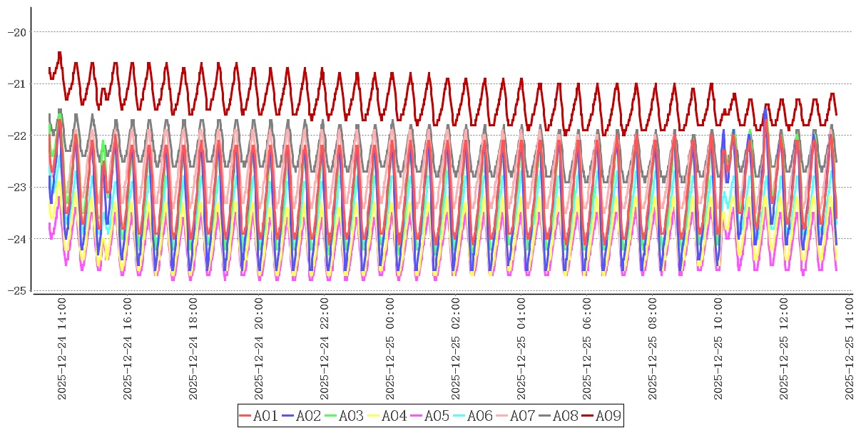Hide the A02 series via legend label

308,416
